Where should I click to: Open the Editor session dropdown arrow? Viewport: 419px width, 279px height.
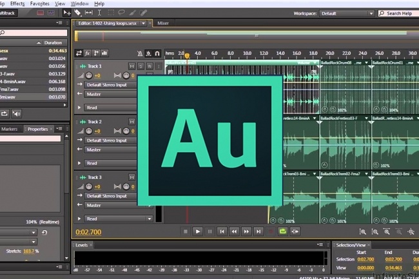pos(144,23)
